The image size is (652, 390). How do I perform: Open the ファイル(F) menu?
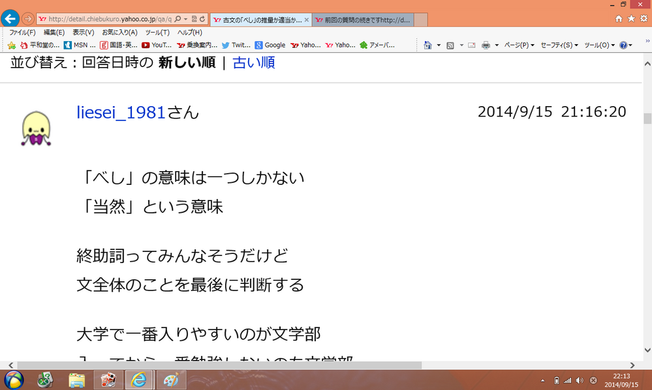pyautogui.click(x=22, y=32)
